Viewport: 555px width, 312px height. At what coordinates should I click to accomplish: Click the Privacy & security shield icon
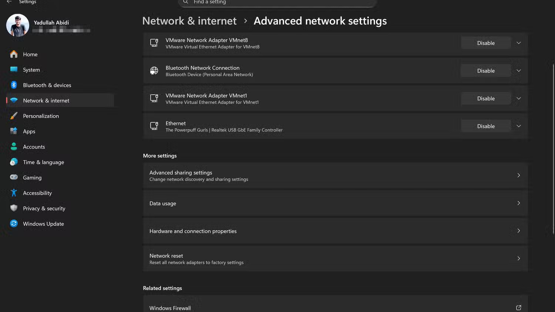click(14, 208)
